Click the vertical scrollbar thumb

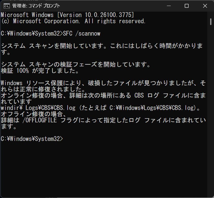[x=211, y=22]
